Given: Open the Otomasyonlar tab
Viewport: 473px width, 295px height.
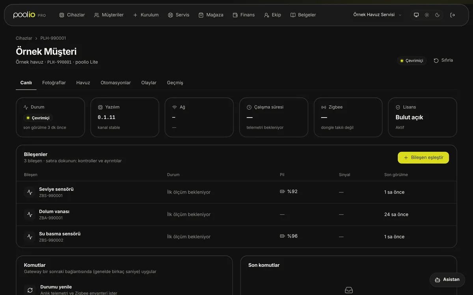Looking at the screenshot, I should coord(115,83).
